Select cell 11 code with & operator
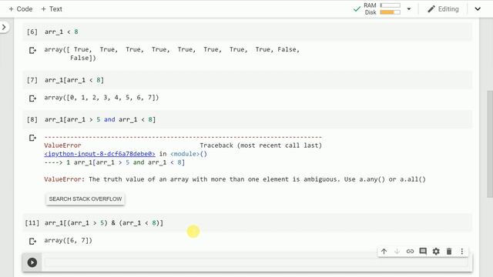Image resolution: width=493 pixels, height=277 pixels. [104, 223]
